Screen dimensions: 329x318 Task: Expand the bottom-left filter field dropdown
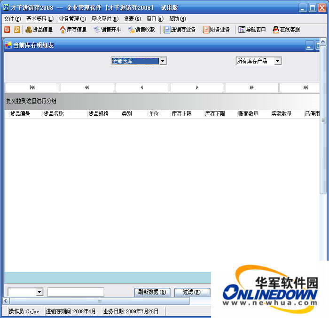[x=39, y=292]
